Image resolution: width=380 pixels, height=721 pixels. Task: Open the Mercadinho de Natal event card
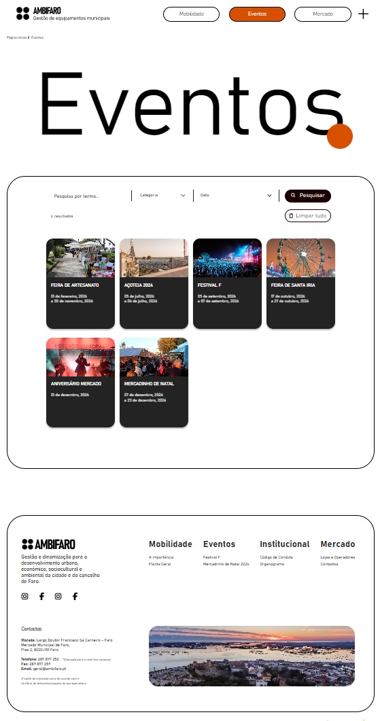pyautogui.click(x=154, y=383)
